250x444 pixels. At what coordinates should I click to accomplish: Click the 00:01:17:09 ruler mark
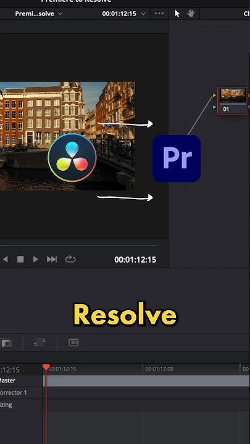pyautogui.click(x=159, y=369)
